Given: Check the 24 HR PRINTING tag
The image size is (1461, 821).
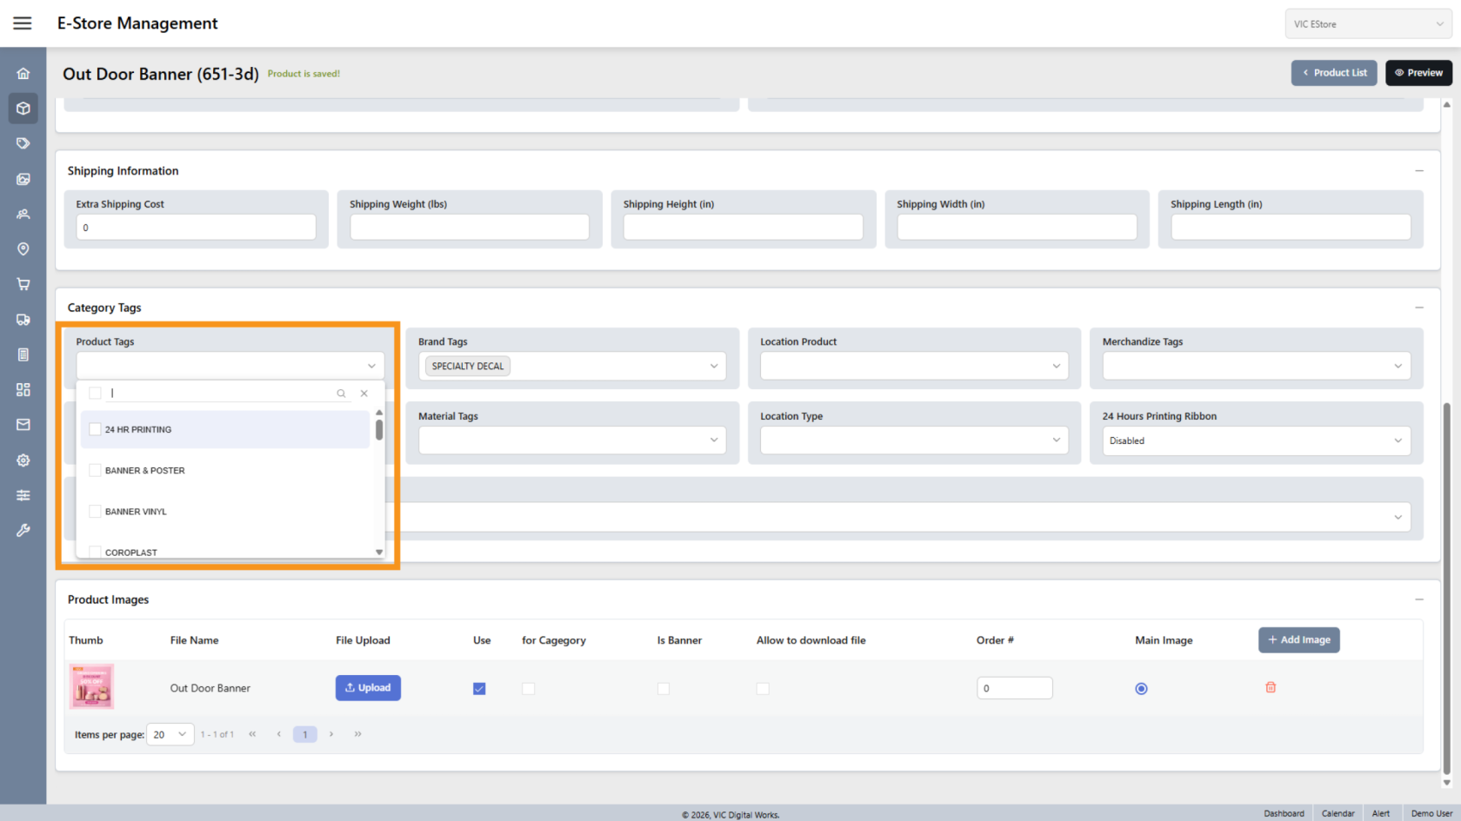Looking at the screenshot, I should coord(96,429).
